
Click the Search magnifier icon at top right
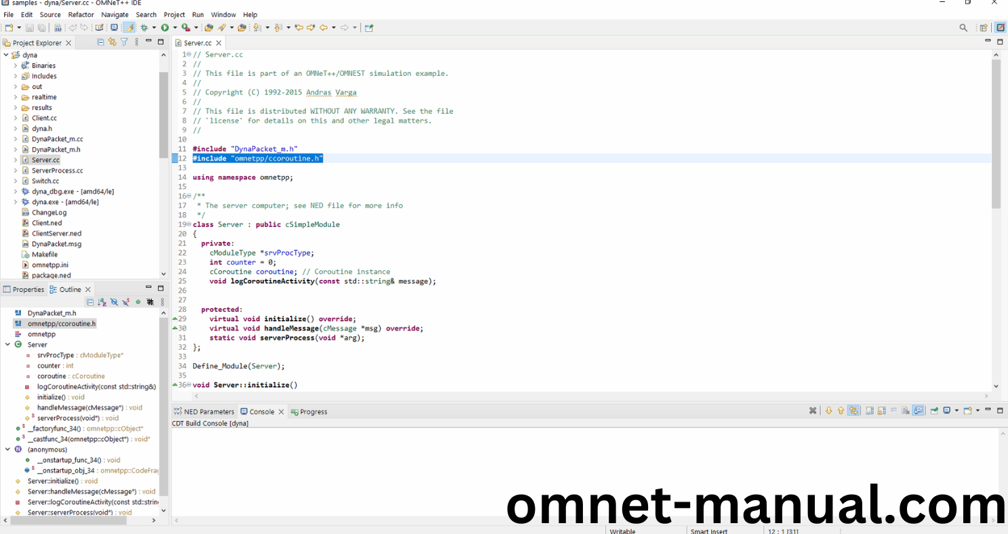[963, 28]
